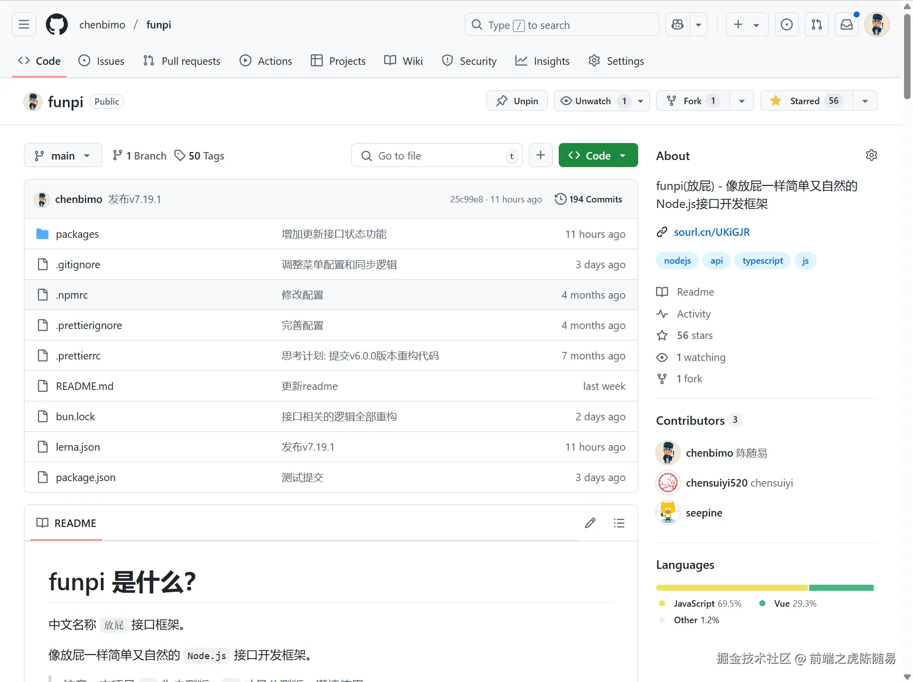View the 1 Branch link
The image size is (913, 682).
140,156
